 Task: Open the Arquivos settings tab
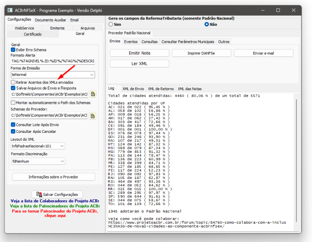87,28
